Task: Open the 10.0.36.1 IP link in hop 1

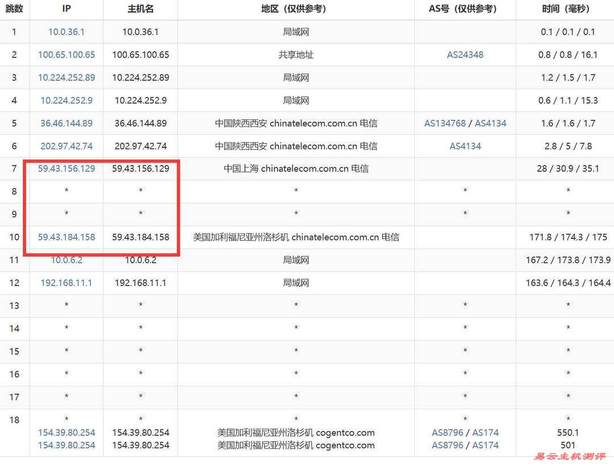Action: coord(66,32)
